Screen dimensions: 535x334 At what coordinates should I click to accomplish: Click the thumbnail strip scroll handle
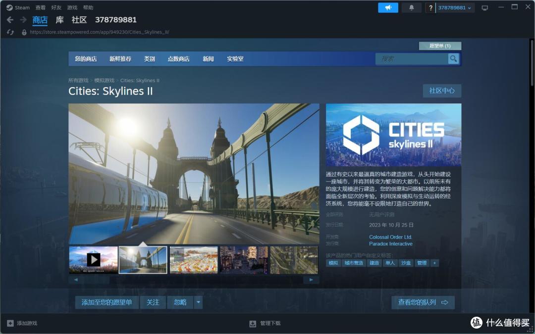coord(96,280)
